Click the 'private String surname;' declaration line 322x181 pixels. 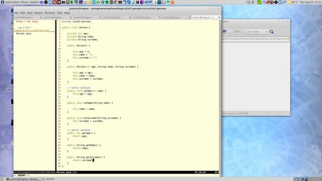click(83, 39)
